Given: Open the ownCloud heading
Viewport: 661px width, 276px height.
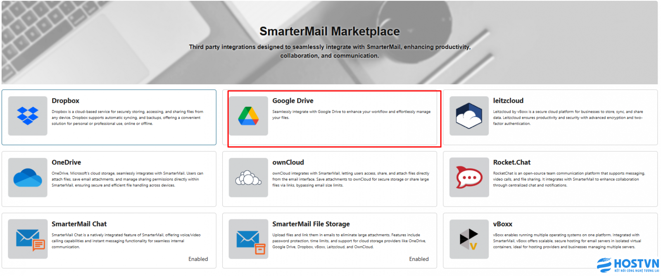Looking at the screenshot, I should pyautogui.click(x=288, y=162).
